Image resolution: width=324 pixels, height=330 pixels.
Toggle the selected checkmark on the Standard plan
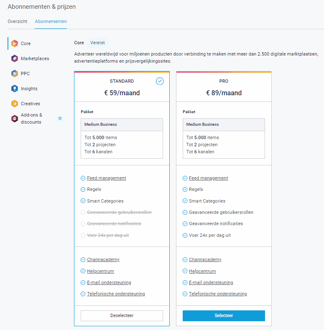(x=160, y=81)
